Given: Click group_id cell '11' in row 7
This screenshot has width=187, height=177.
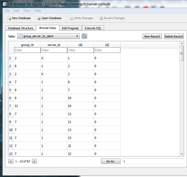Looking at the screenshot, I should pos(27,106).
